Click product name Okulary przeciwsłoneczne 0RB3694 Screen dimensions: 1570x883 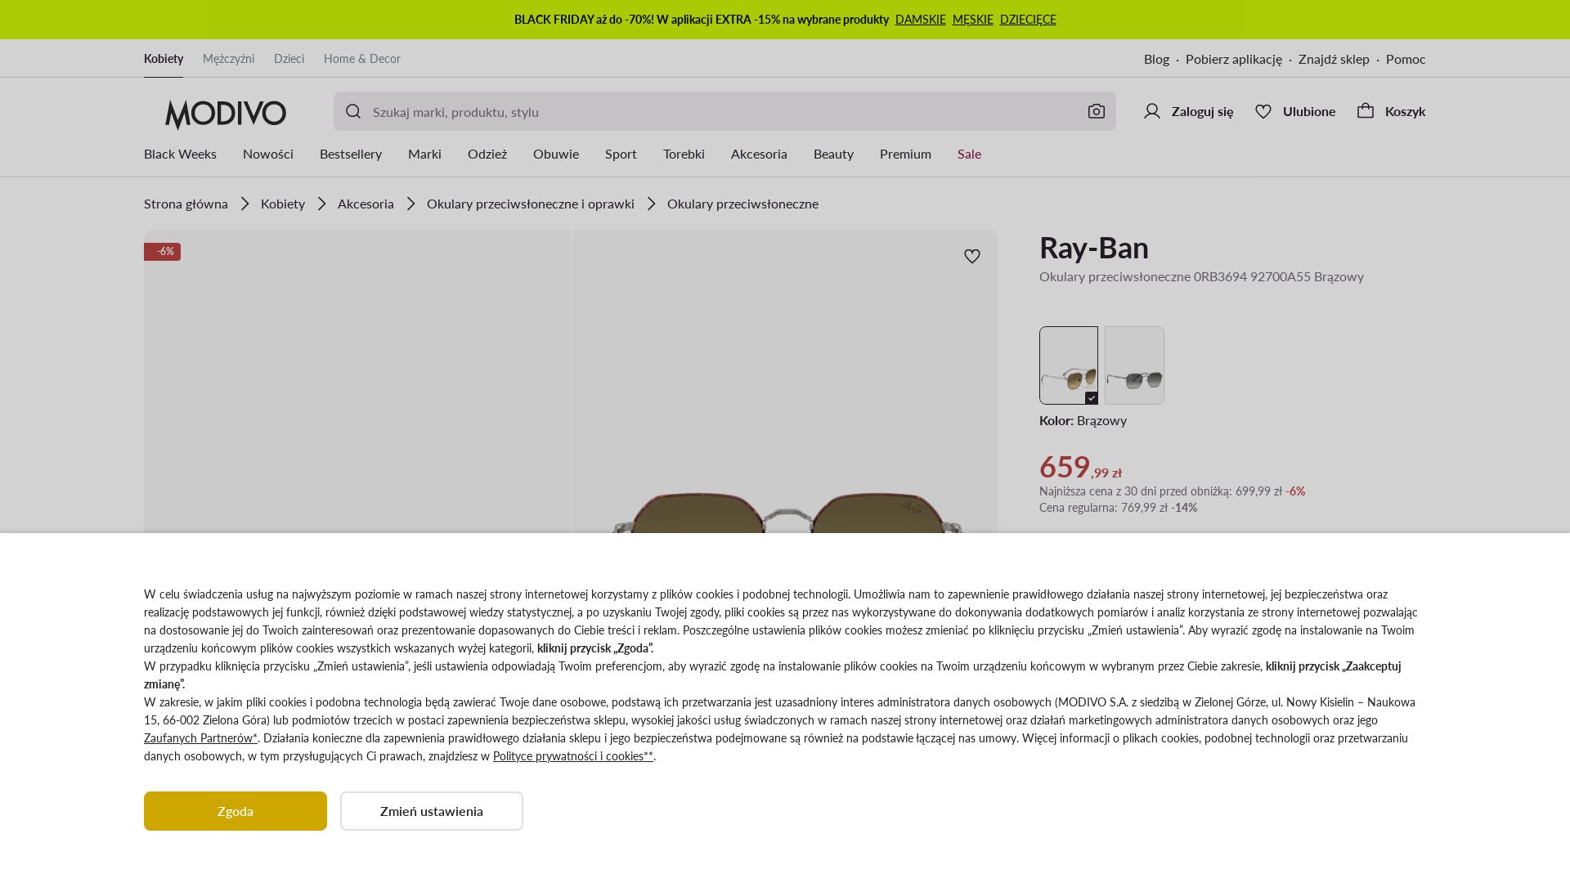[1201, 276]
